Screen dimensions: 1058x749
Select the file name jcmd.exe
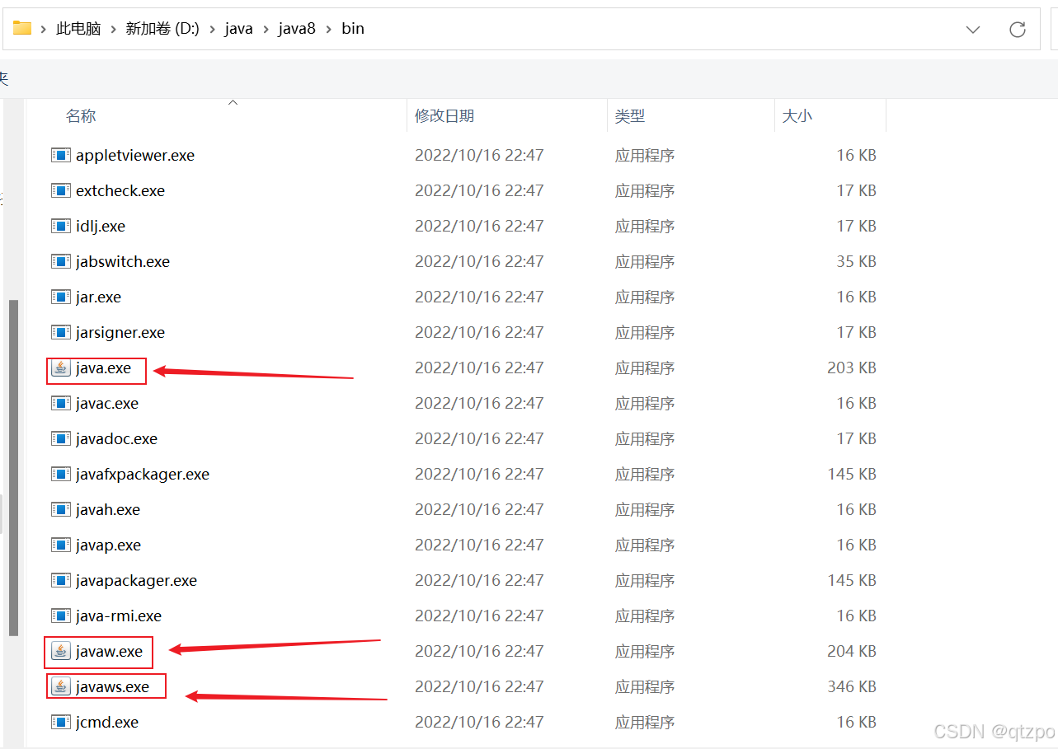point(107,722)
